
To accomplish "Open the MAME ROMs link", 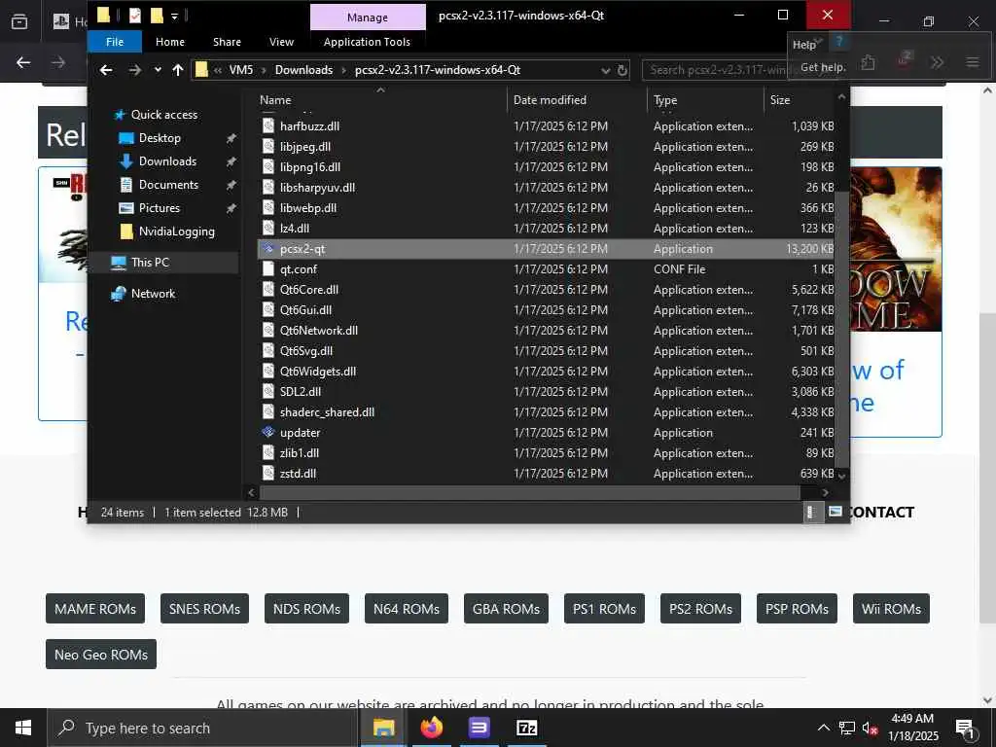I will click(x=95, y=609).
